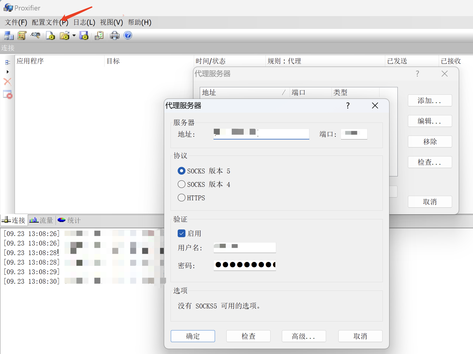This screenshot has width=473, height=354.
Task: Click 已接收 column header
Action: 456,61
